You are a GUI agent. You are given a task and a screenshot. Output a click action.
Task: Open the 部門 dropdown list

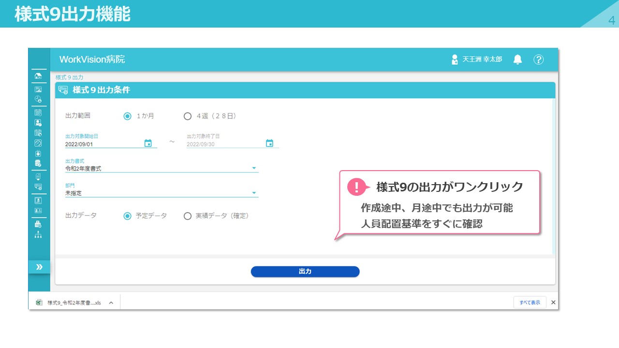[x=254, y=193]
